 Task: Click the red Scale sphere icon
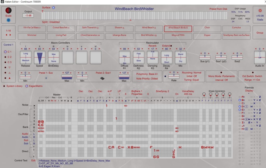[x=8, y=10]
